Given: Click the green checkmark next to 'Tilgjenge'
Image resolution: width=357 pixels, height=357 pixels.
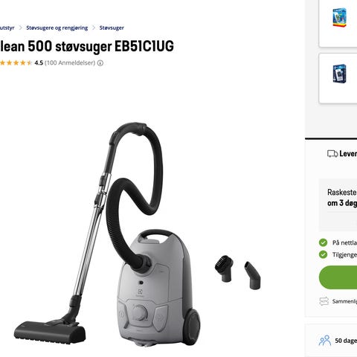Looking at the screenshot, I should [x=323, y=254].
